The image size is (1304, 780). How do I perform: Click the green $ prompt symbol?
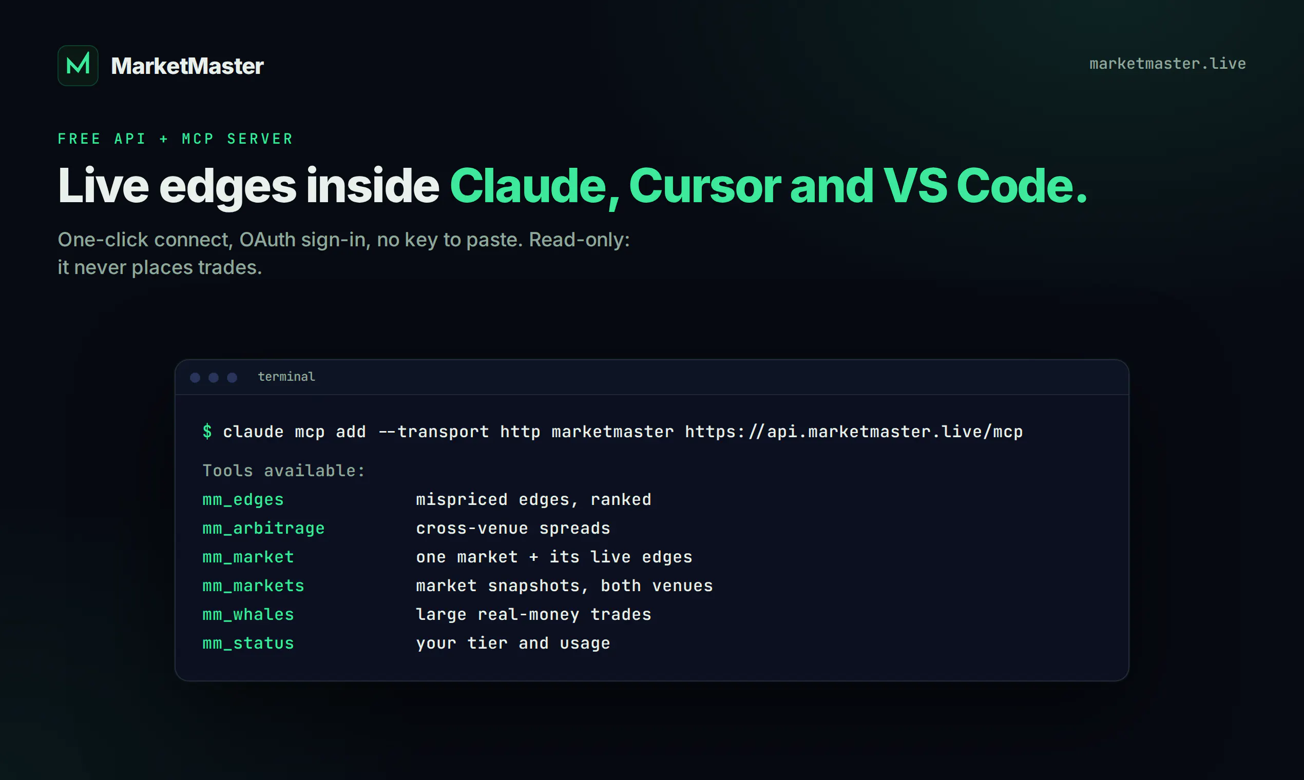tap(207, 432)
